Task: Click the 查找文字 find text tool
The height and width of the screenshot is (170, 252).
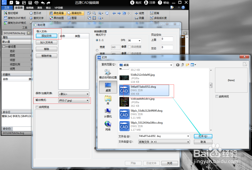Action: [37, 18]
